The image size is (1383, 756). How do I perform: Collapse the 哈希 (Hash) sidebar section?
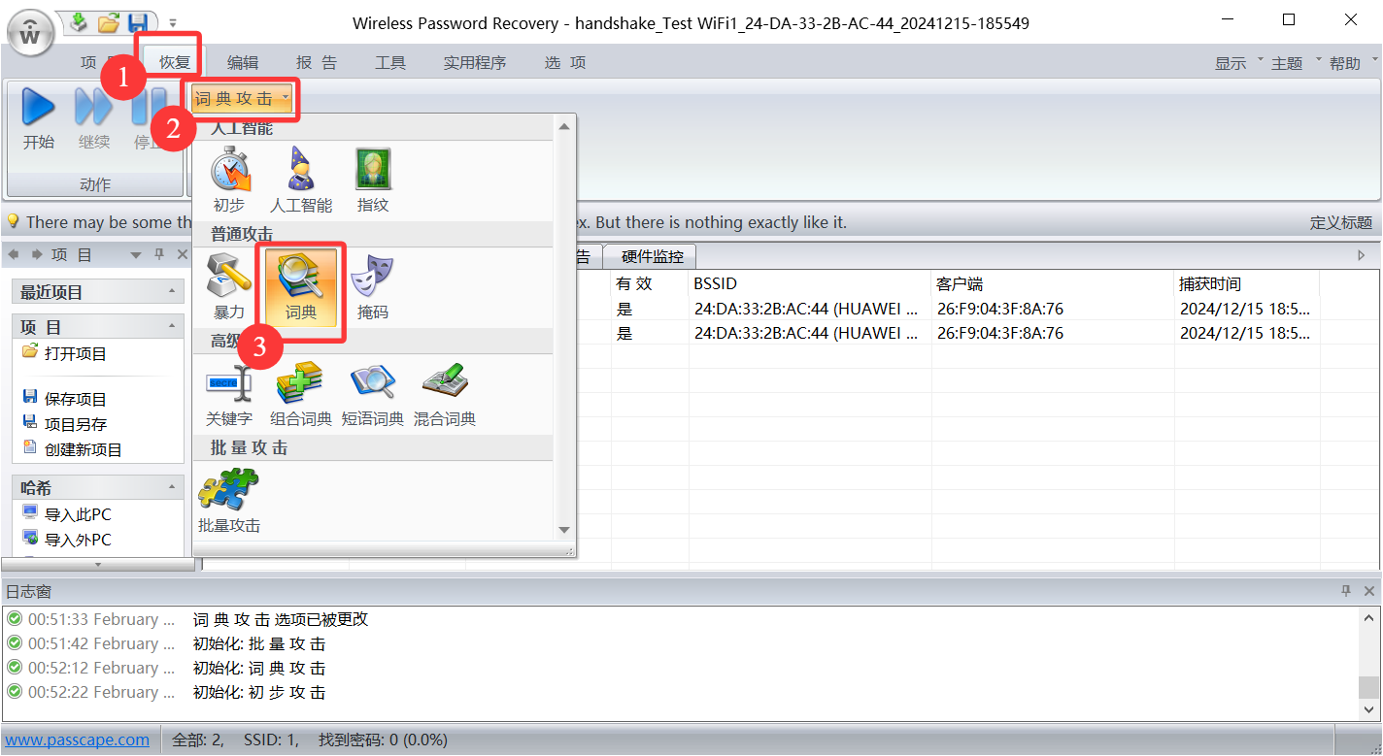(x=171, y=487)
